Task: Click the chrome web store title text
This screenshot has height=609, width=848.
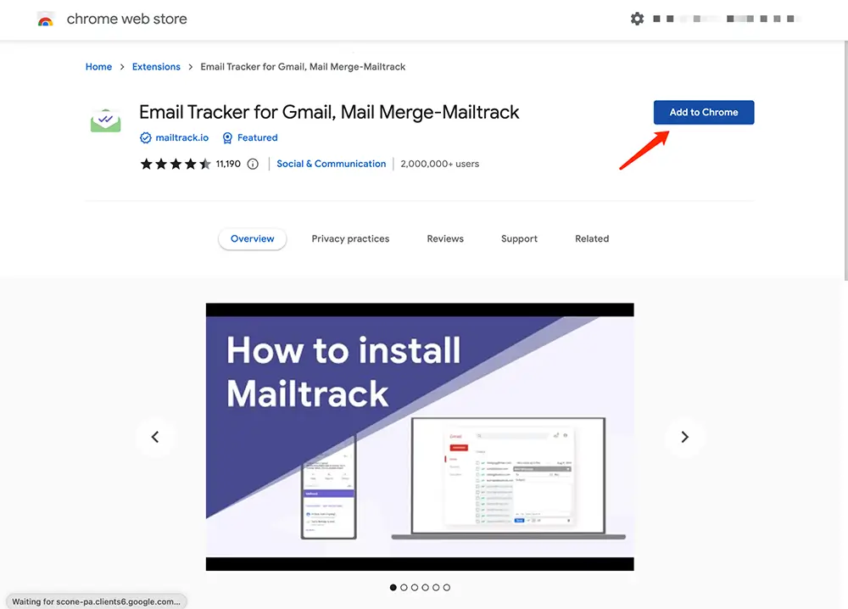Action: pyautogui.click(x=126, y=19)
